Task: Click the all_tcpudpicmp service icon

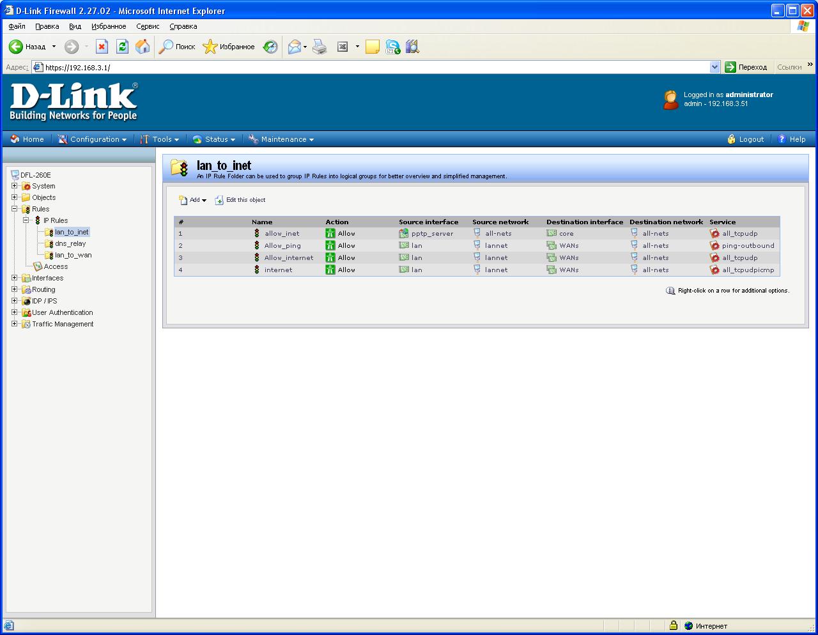Action: (x=714, y=270)
